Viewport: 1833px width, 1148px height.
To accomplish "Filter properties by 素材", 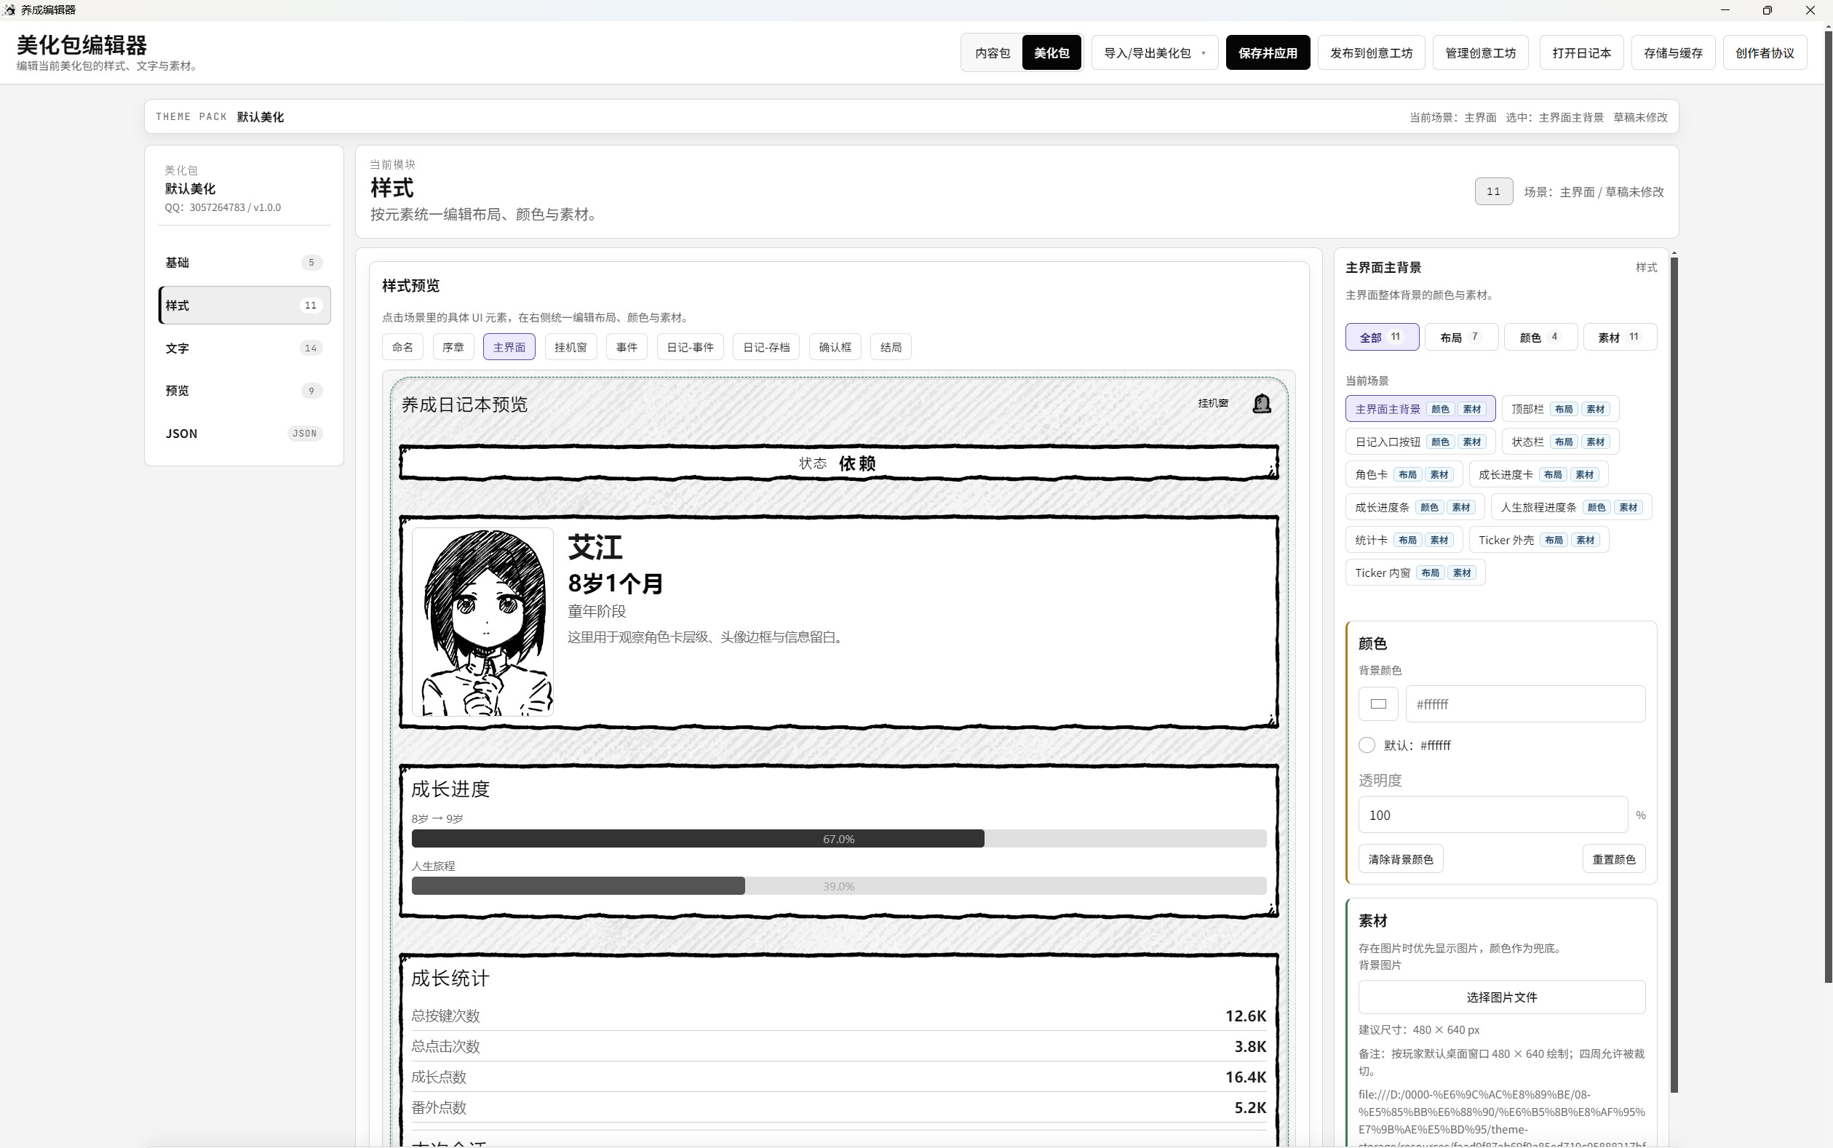I will (x=1620, y=337).
